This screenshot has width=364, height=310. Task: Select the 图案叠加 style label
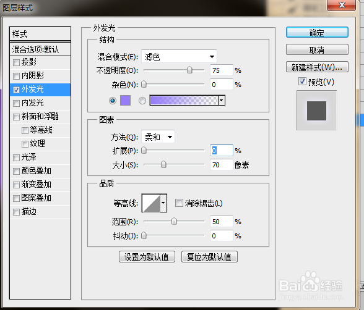36,198
